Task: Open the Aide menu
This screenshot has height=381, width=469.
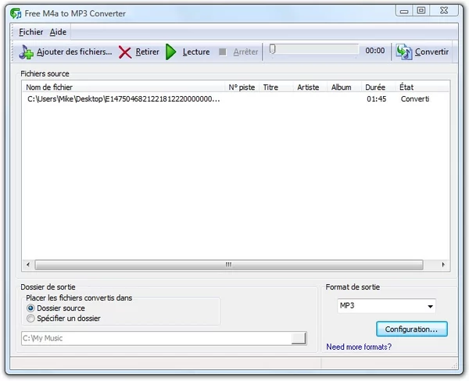Action: [x=58, y=32]
